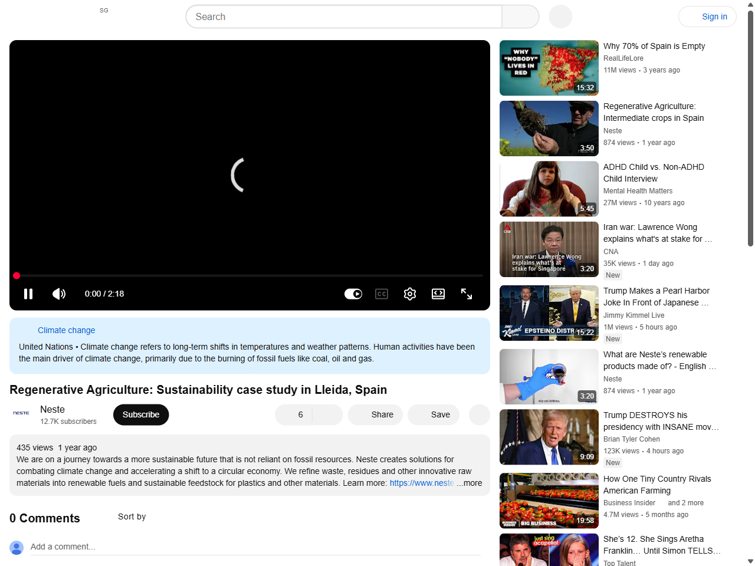
Task: Open 'Regenerative Agriculture: Intermediate crops in Spain' title
Action: tap(654, 112)
